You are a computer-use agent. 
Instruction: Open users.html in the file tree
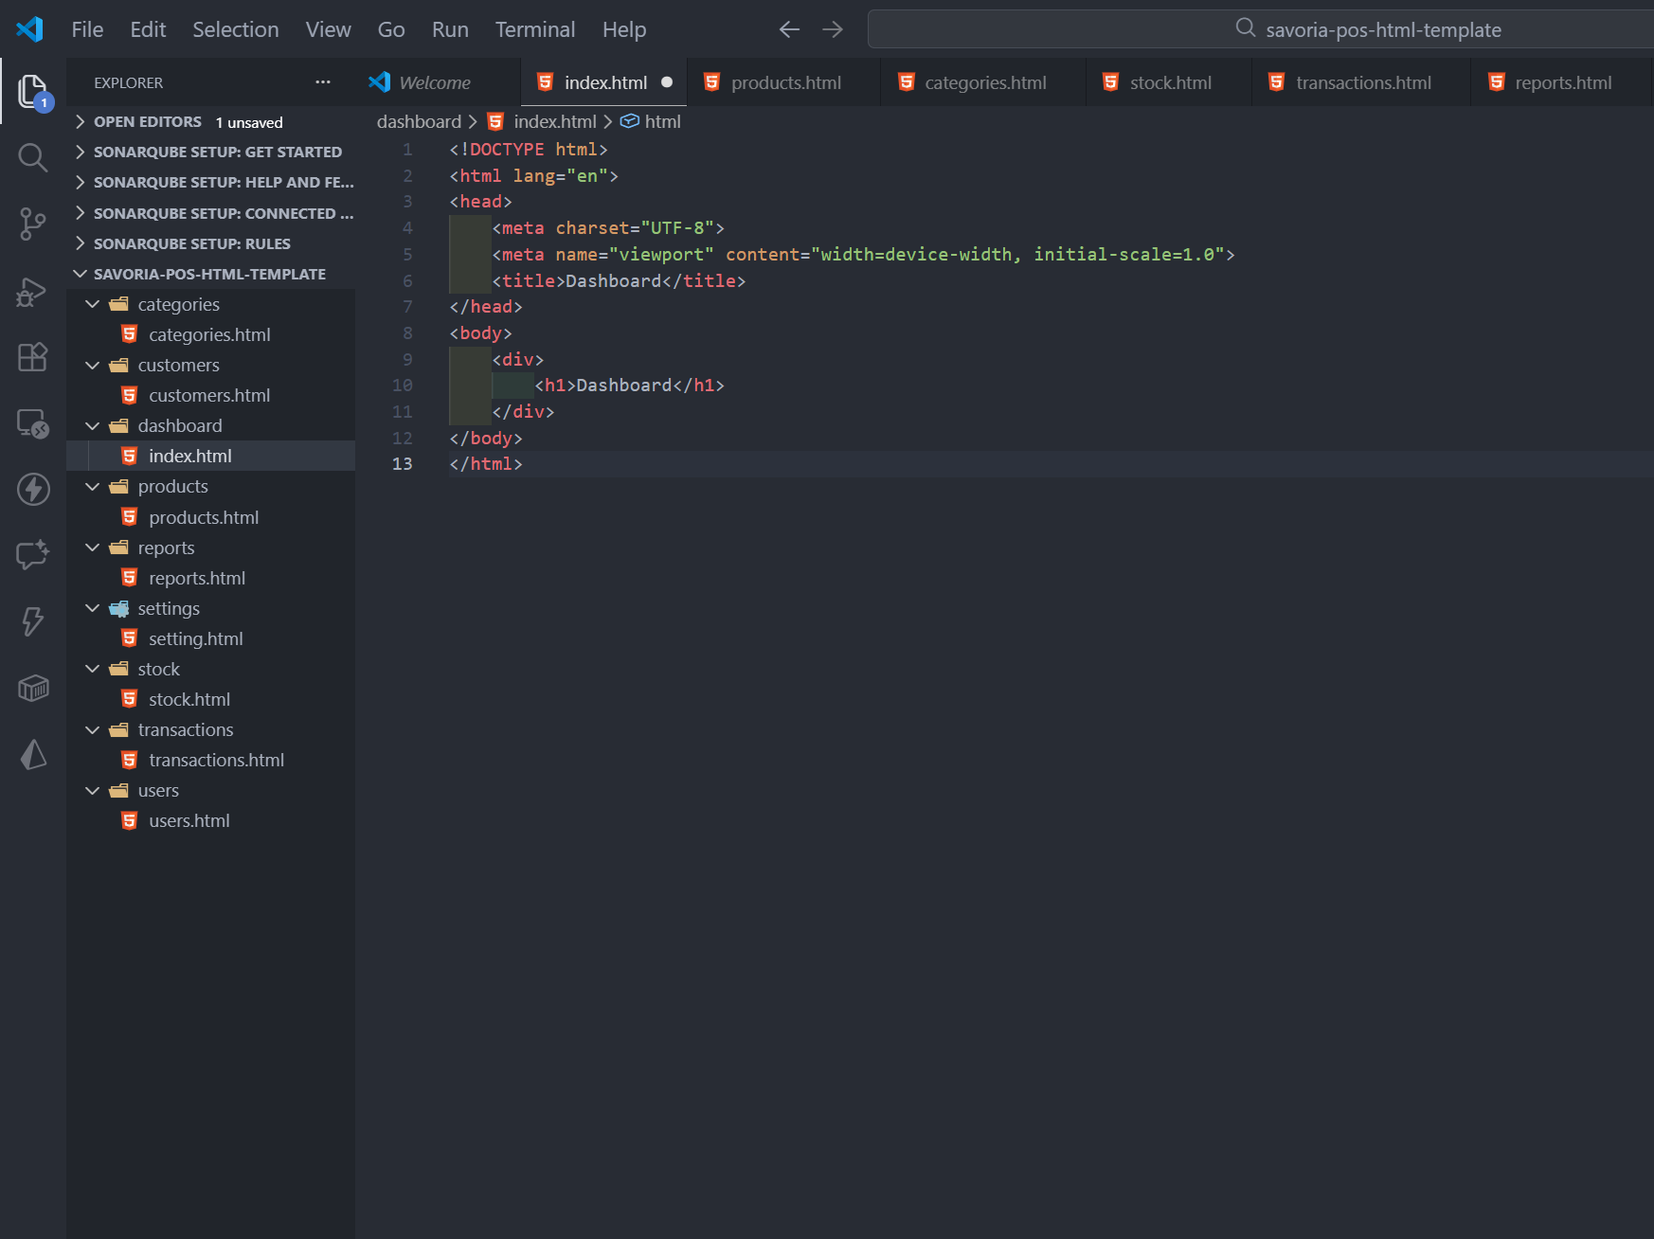(x=189, y=820)
